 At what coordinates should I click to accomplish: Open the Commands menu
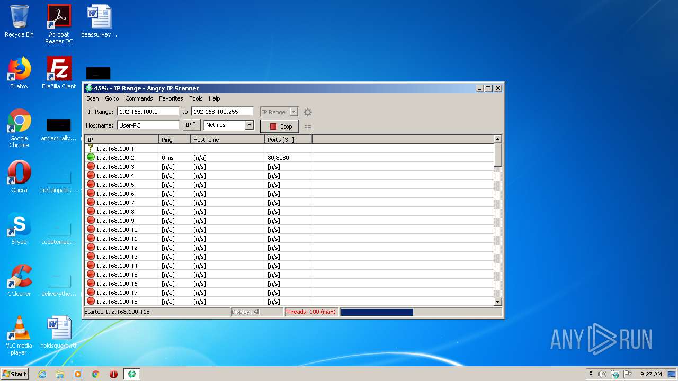[x=139, y=98]
